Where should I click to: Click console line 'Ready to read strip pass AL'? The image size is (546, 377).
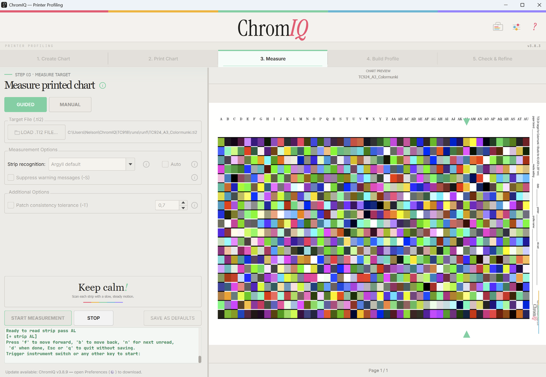point(41,331)
